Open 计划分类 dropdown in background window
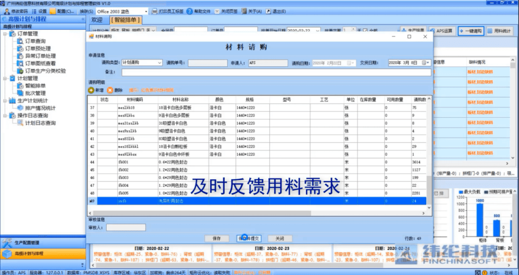The width and height of the screenshot is (519, 275). (153, 30)
